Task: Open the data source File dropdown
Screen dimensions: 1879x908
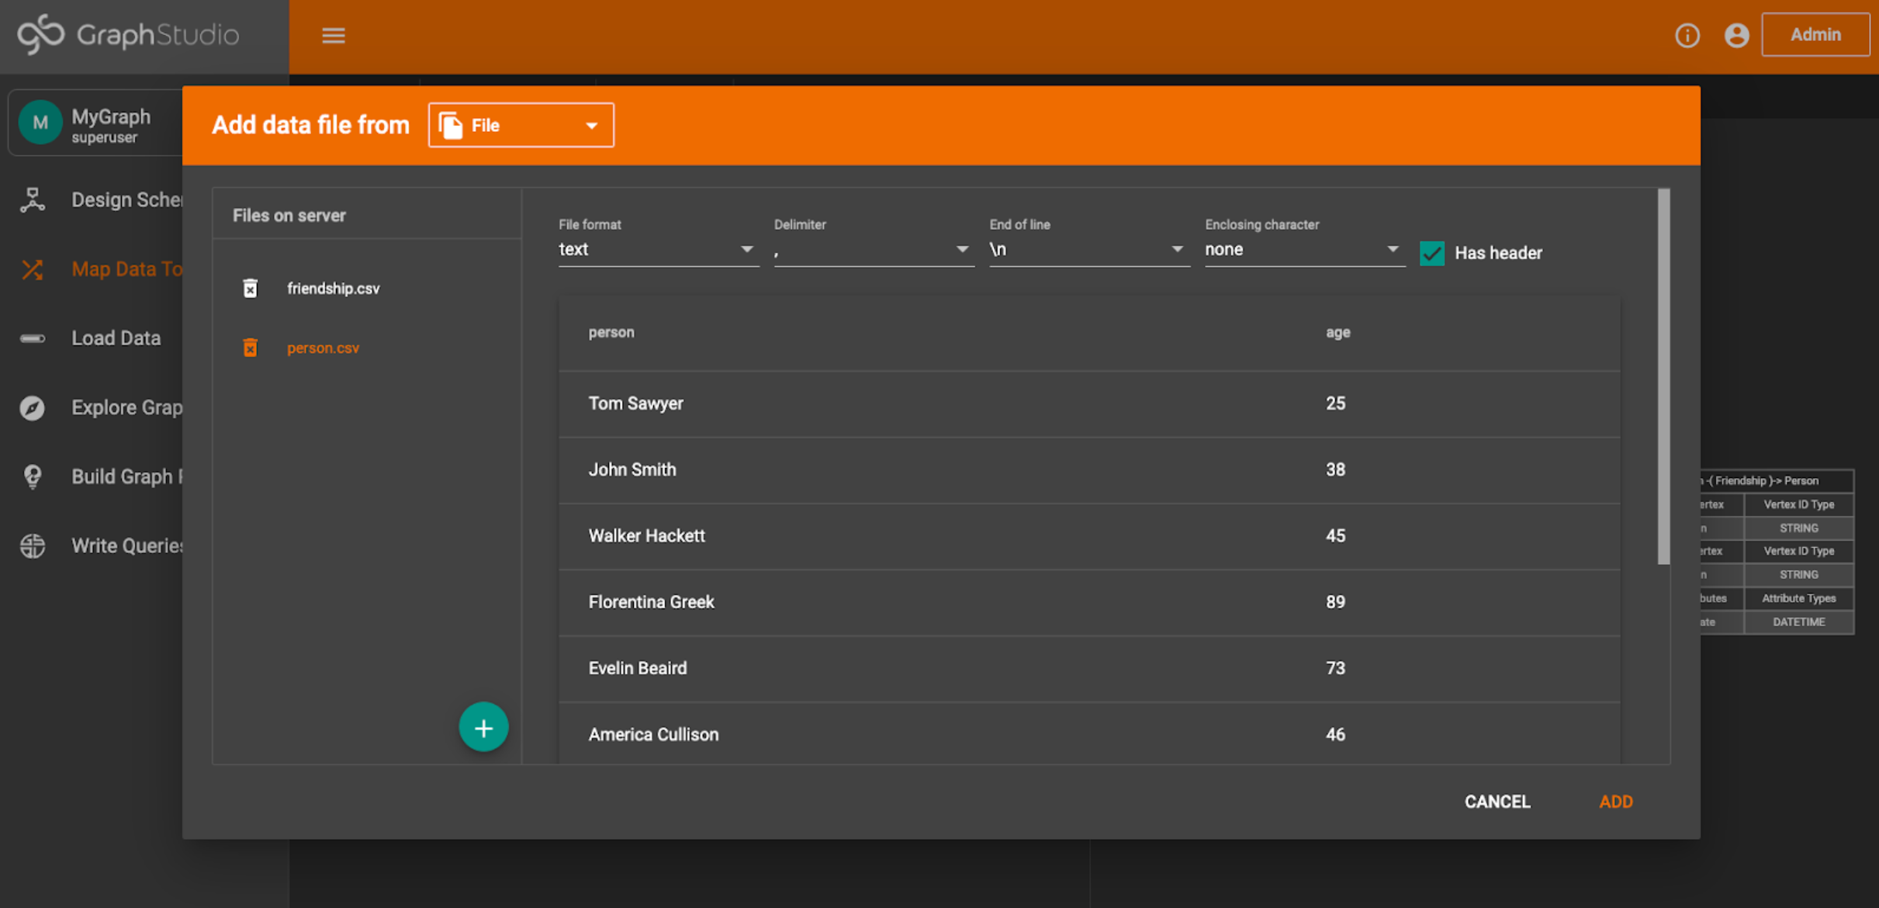Action: 521,125
